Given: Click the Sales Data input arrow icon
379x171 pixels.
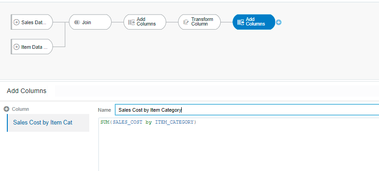Looking at the screenshot, I should click(x=16, y=22).
